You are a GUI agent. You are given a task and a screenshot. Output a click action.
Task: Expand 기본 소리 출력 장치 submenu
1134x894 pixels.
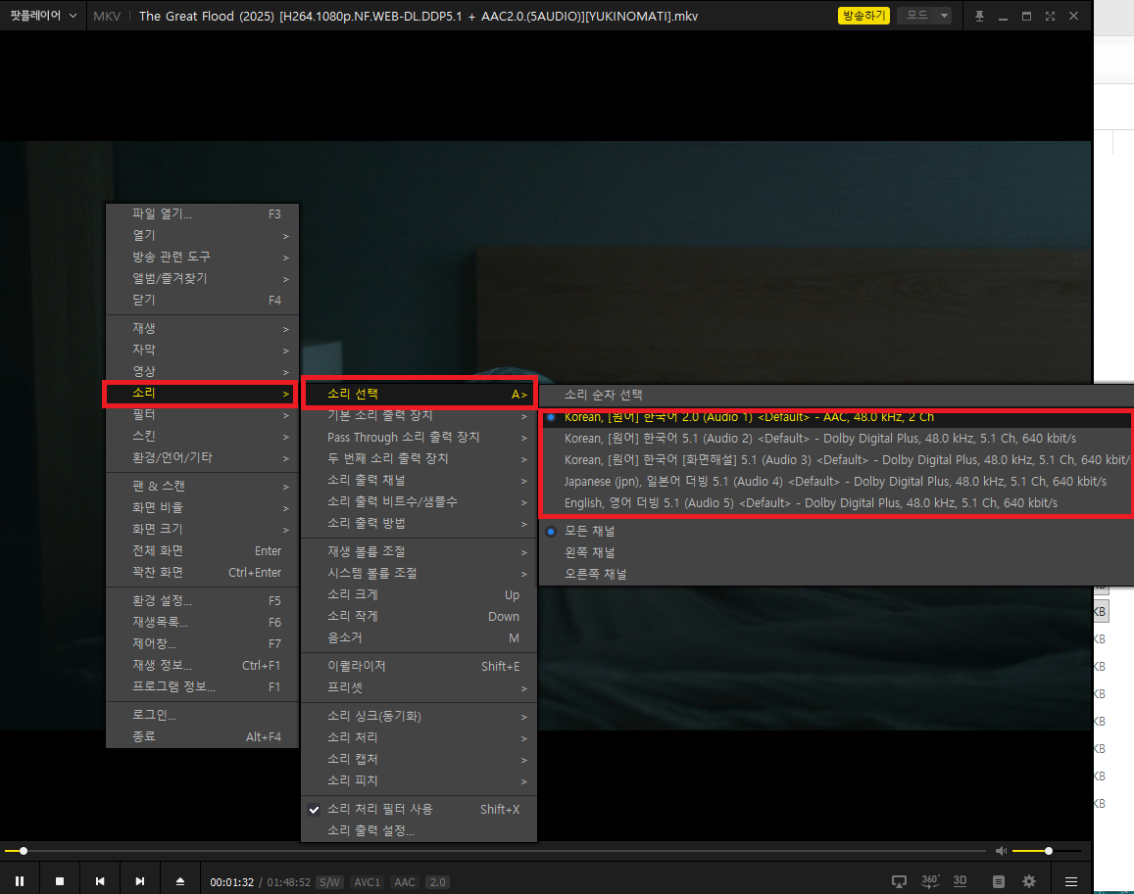(419, 415)
